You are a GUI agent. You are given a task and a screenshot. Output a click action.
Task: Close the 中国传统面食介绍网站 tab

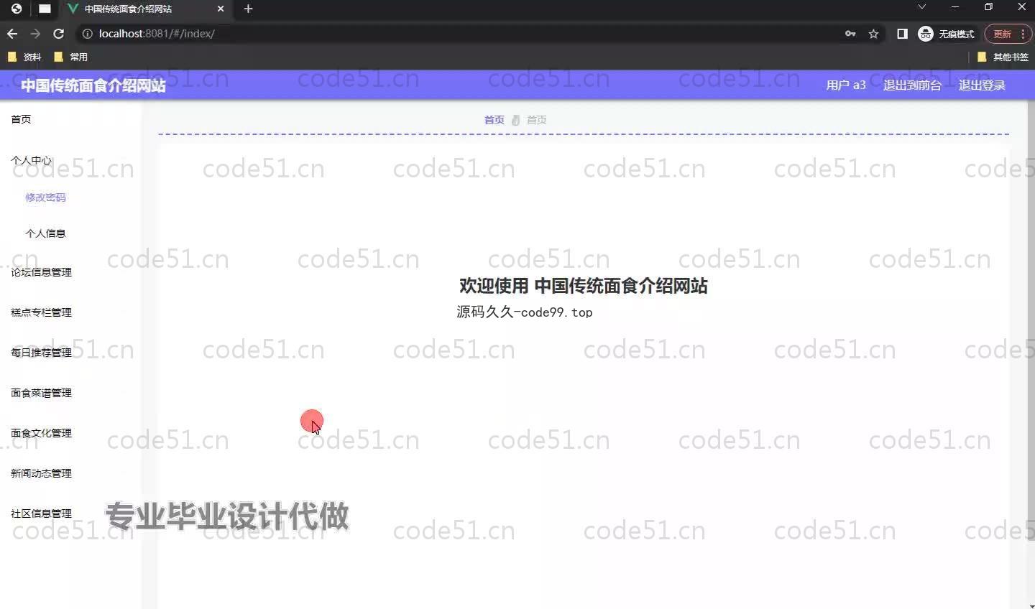point(221,9)
